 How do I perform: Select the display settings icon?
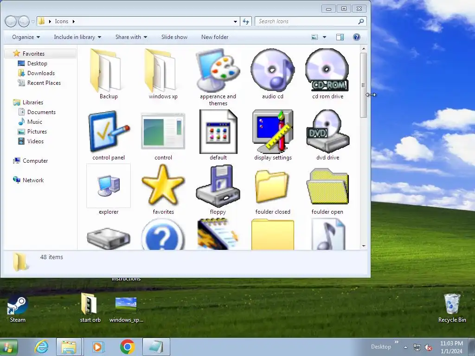pos(273,135)
